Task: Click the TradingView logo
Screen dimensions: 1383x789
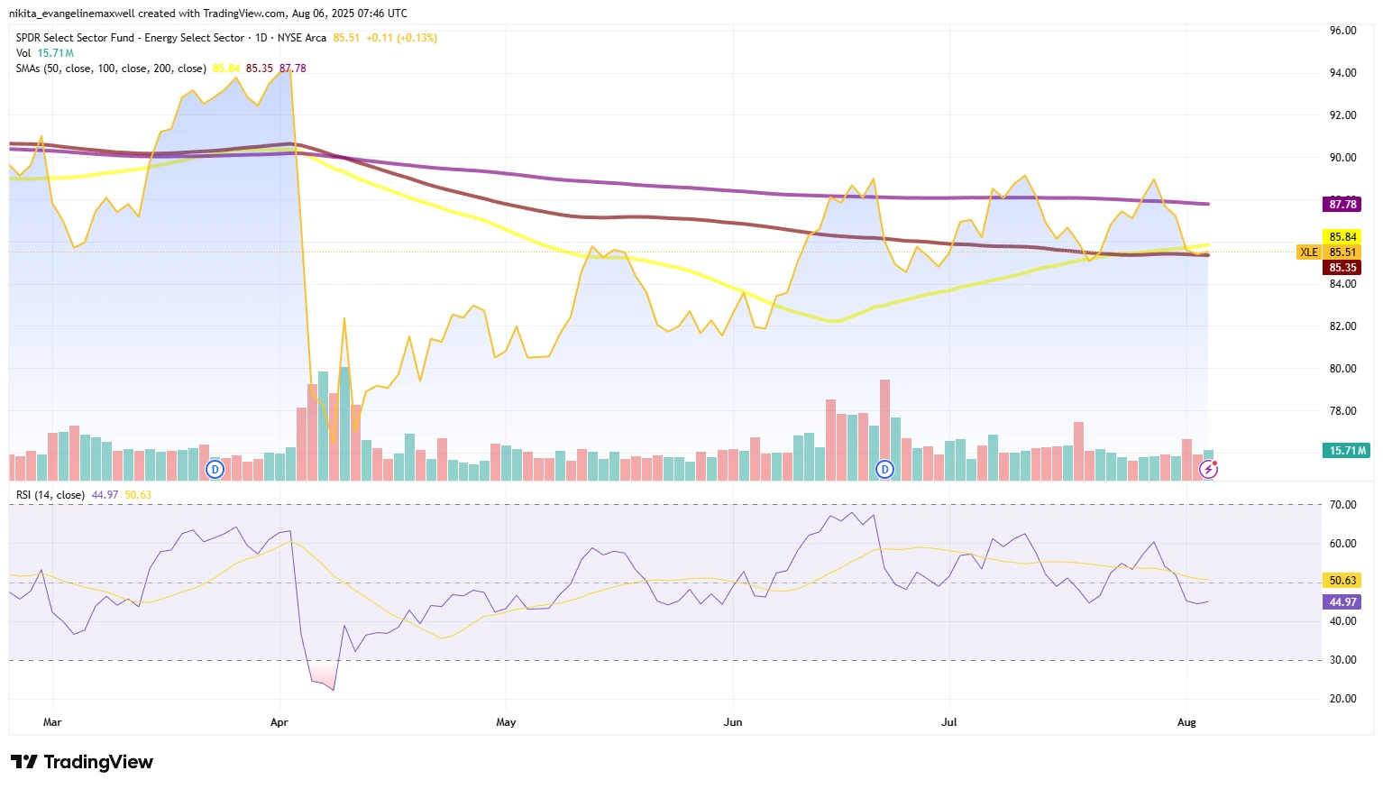Action: point(82,762)
